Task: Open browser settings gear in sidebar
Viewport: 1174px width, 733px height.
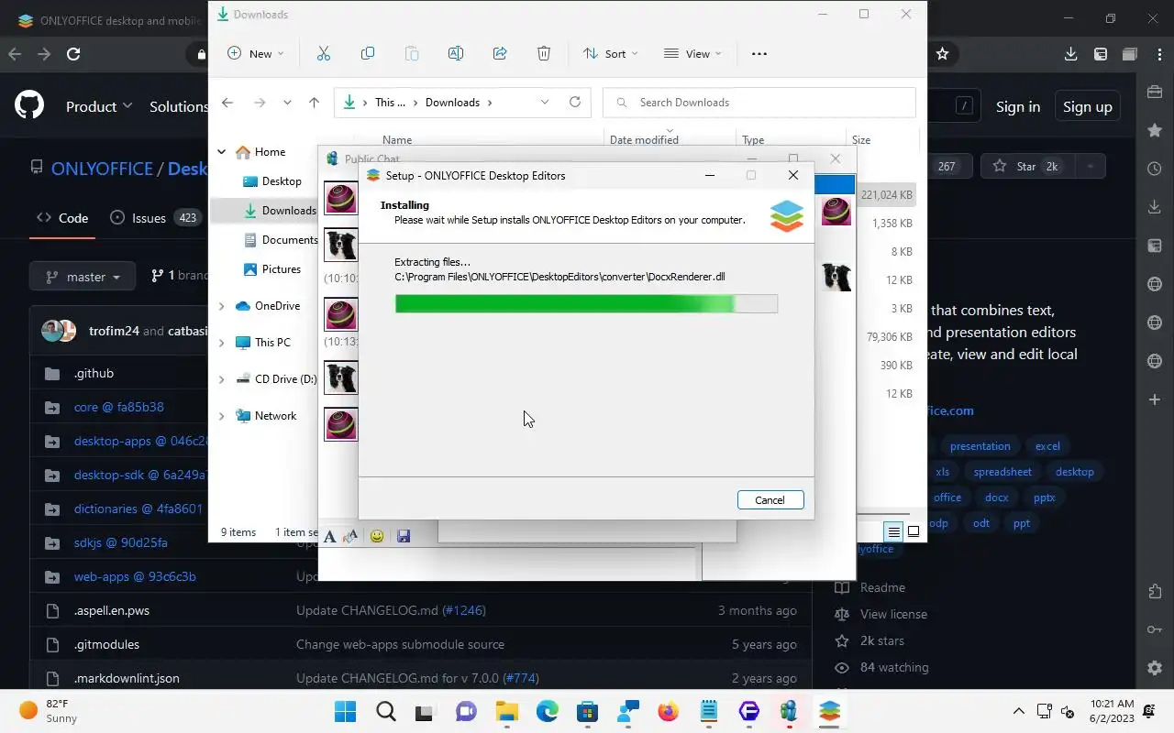Action: click(1155, 668)
